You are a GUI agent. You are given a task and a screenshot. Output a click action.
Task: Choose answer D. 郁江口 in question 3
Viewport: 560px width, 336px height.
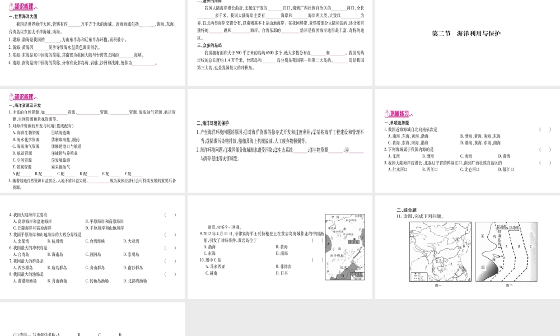[506, 170]
